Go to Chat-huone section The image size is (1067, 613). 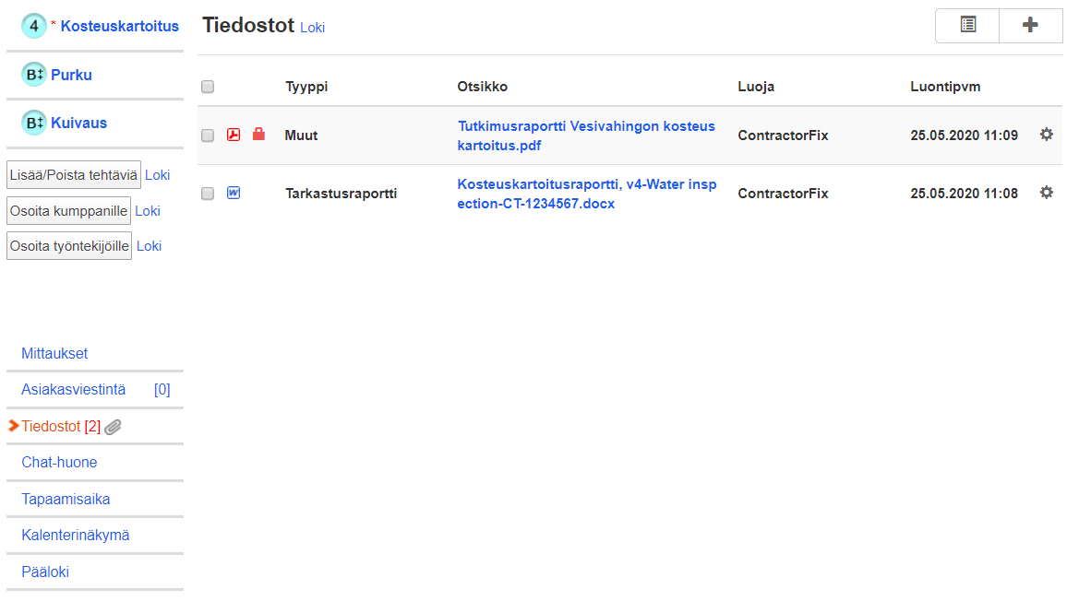coord(59,462)
